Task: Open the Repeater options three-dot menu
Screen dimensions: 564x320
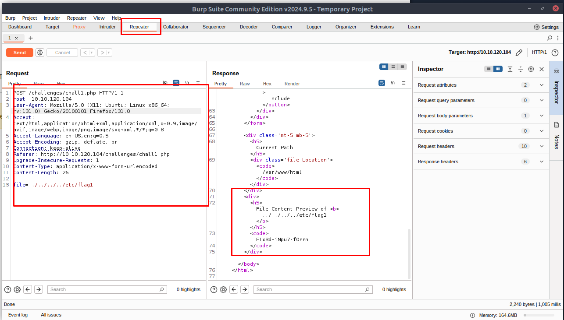Action: click(558, 38)
